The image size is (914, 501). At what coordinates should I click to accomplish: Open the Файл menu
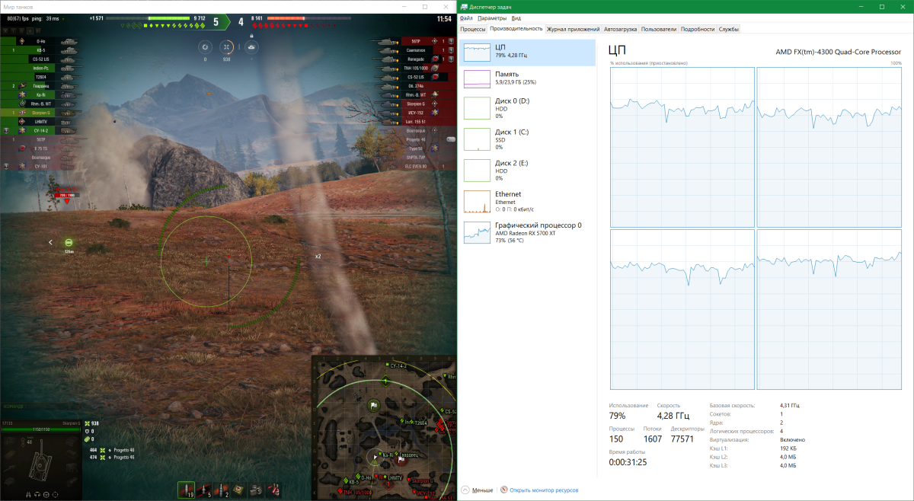pyautogui.click(x=466, y=18)
